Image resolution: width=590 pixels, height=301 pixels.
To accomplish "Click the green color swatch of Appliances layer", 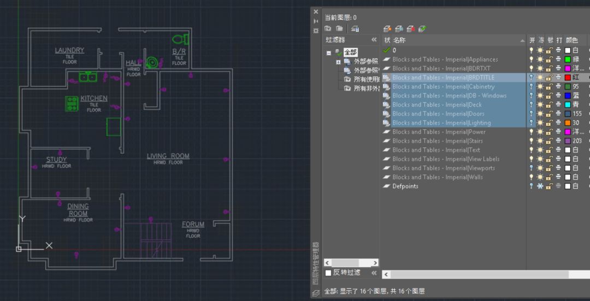I will point(568,59).
